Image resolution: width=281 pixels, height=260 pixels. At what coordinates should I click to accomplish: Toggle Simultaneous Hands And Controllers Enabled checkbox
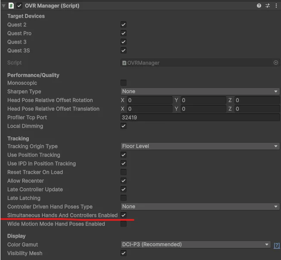pyautogui.click(x=124, y=215)
